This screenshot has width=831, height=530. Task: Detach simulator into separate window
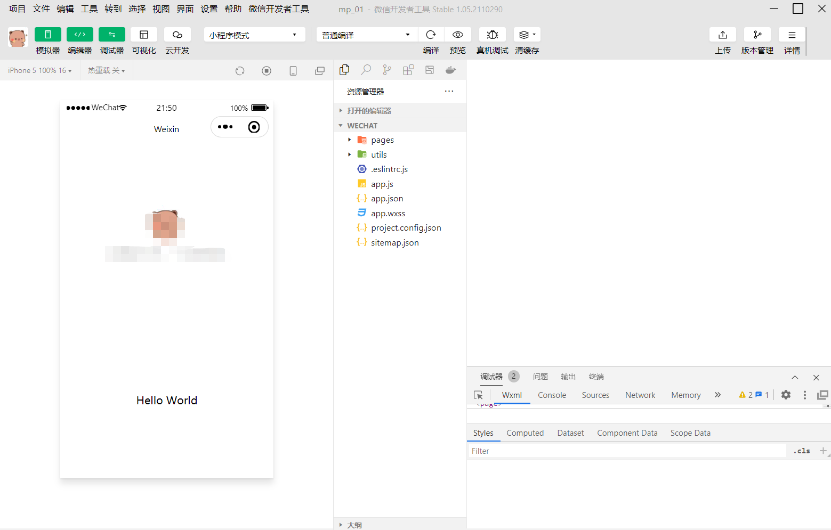[x=320, y=71]
